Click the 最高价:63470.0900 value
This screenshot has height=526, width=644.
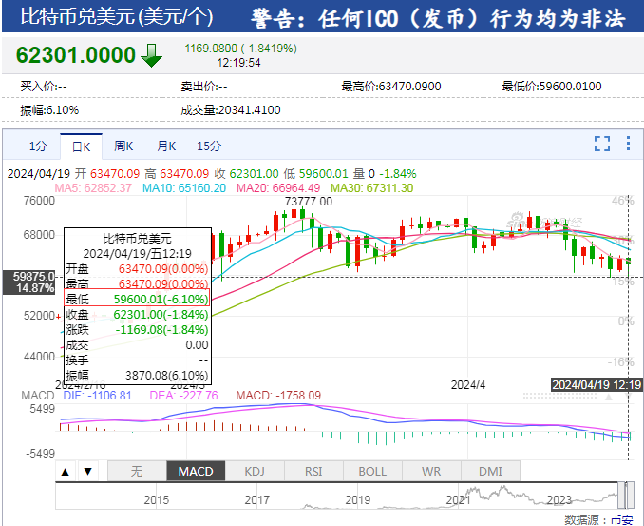[391, 87]
